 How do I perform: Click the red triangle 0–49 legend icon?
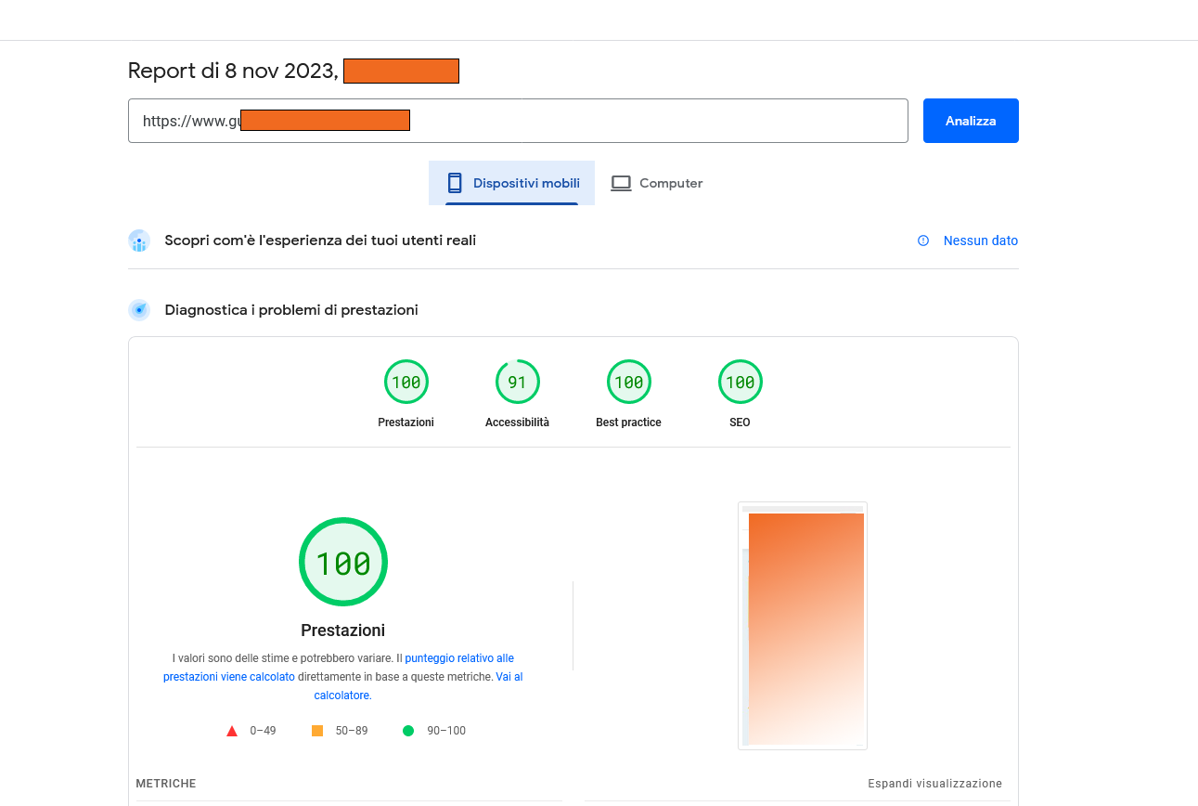pyautogui.click(x=232, y=731)
